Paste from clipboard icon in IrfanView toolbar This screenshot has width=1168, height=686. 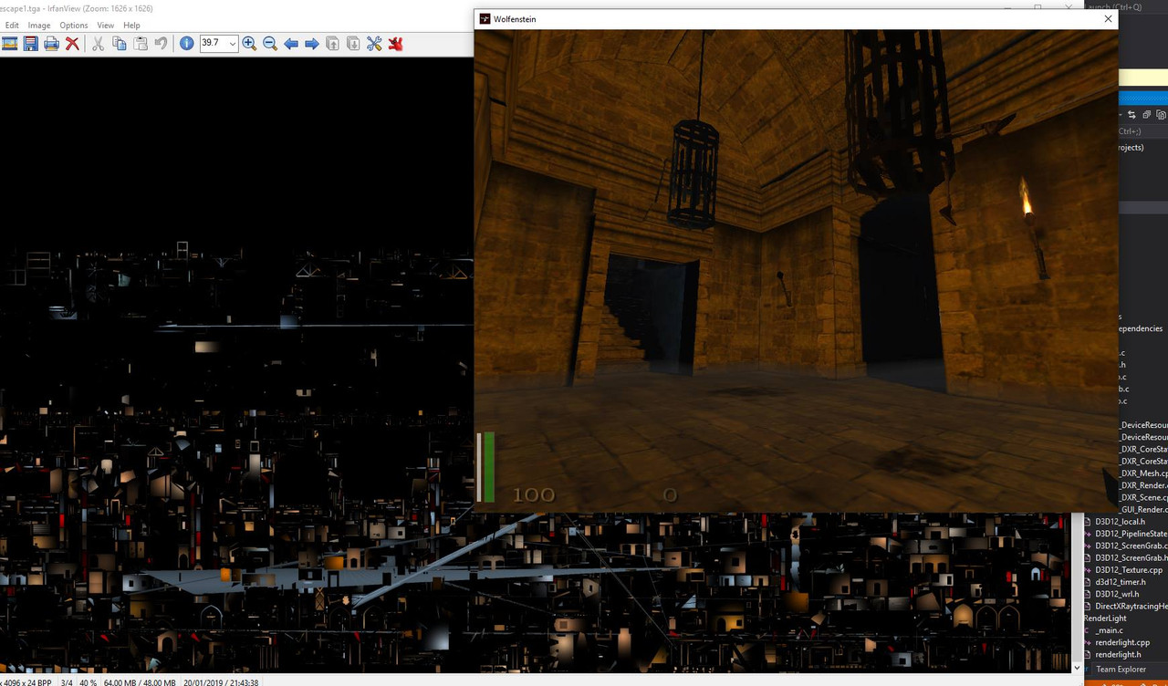tap(141, 43)
